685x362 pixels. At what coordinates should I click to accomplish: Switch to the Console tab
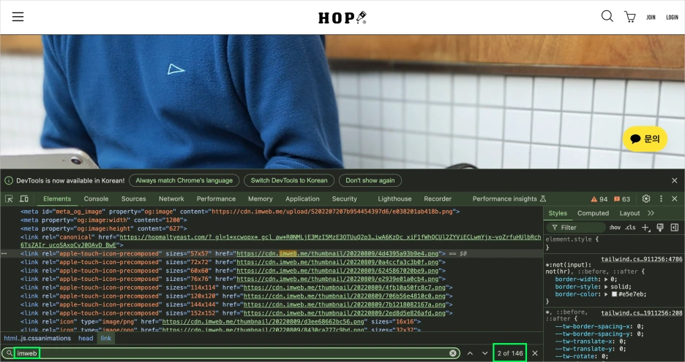click(96, 199)
